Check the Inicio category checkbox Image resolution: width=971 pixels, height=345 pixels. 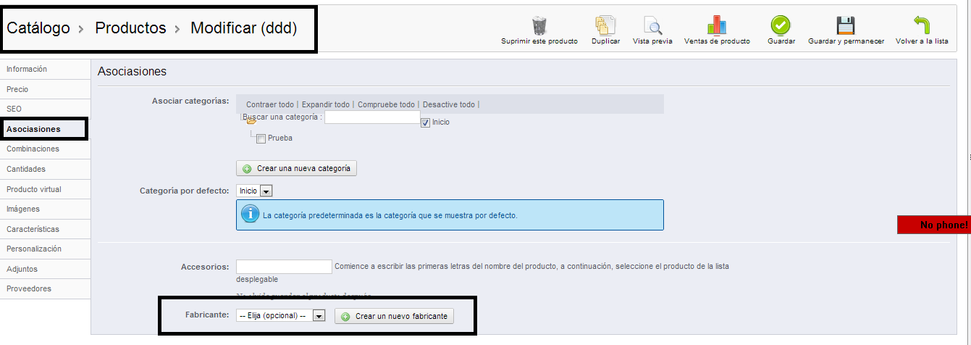[425, 122]
